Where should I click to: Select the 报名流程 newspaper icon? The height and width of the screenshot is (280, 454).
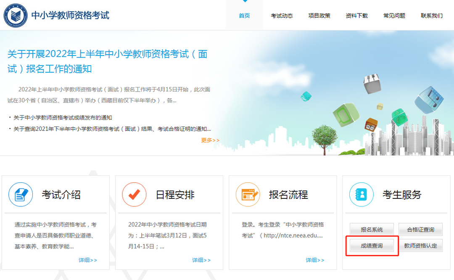click(248, 194)
